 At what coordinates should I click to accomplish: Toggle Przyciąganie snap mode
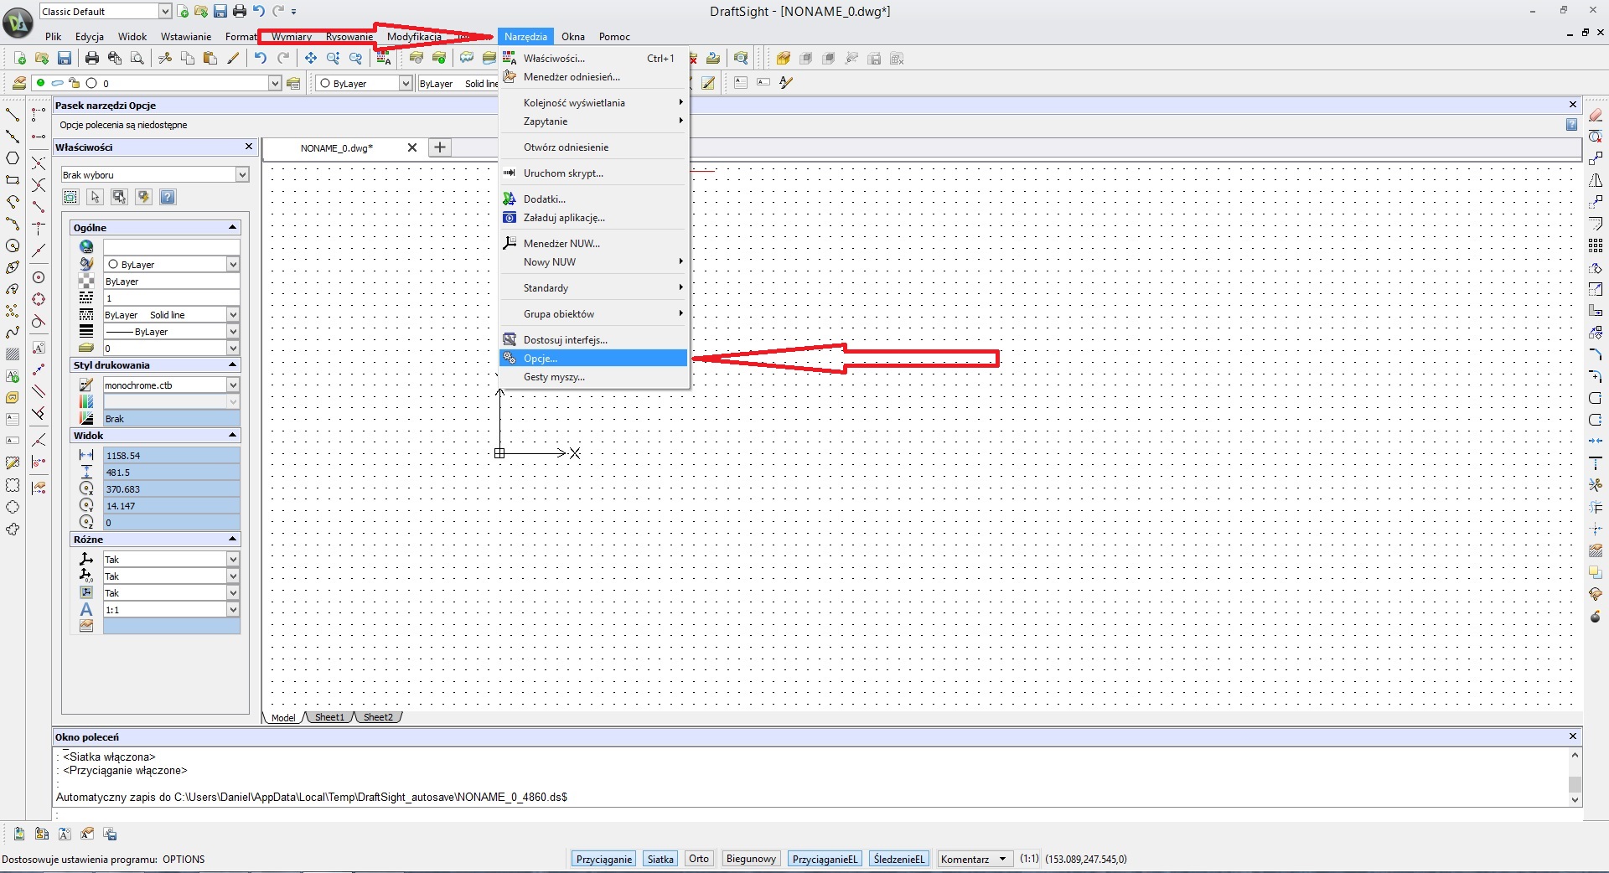(604, 859)
